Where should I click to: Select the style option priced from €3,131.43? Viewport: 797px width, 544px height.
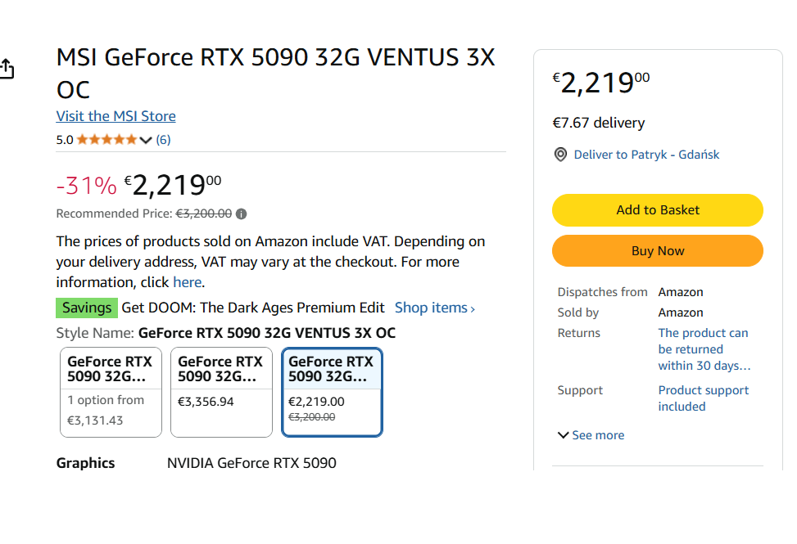click(111, 393)
